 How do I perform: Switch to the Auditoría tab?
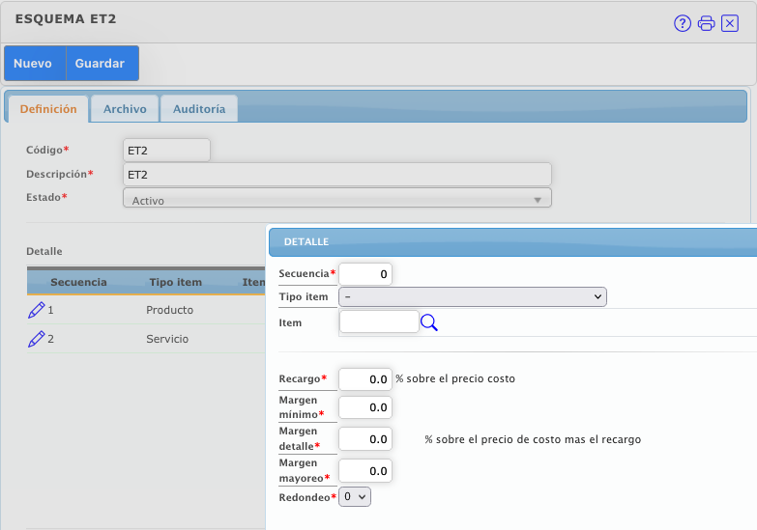(199, 109)
